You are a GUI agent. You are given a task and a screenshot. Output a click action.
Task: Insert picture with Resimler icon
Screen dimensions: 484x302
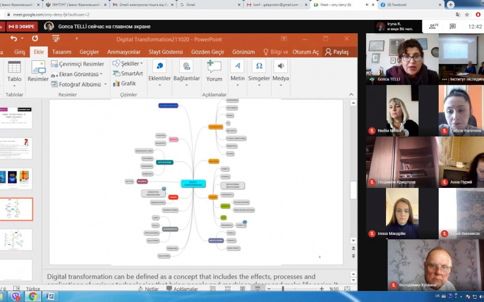pos(38,72)
